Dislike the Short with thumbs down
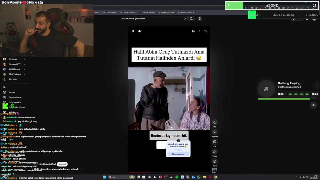Image resolution: width=320 pixels, height=180 pixels. [215, 132]
